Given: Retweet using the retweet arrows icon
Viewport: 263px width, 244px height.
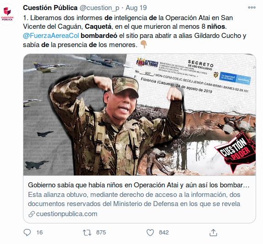Looking at the screenshot, I should tap(87, 233).
